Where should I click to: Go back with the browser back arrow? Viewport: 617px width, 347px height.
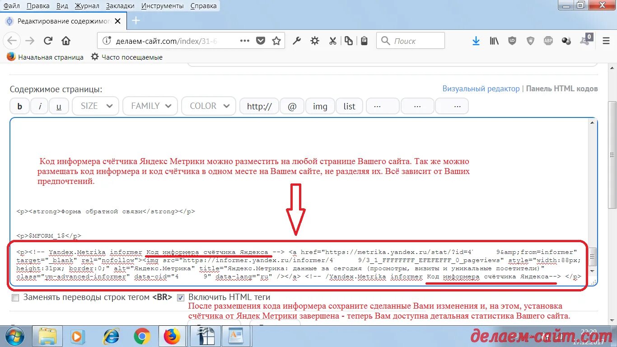[12, 41]
